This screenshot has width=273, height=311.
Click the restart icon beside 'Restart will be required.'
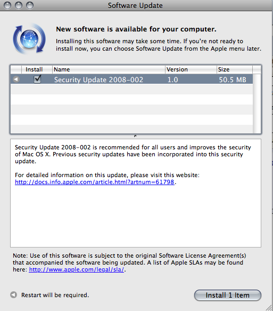click(13, 295)
